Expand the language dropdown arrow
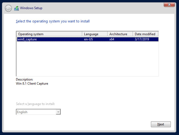The width and height of the screenshot is (179, 135). [58, 112]
